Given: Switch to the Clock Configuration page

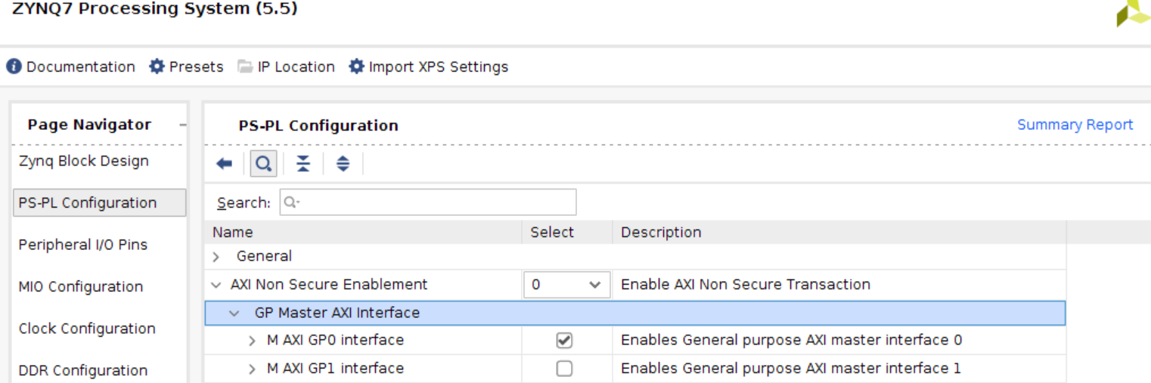Looking at the screenshot, I should pos(87,329).
